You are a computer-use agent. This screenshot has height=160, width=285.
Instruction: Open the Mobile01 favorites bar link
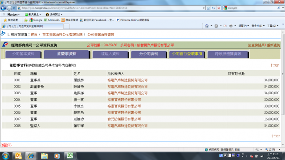(x=52, y=20)
